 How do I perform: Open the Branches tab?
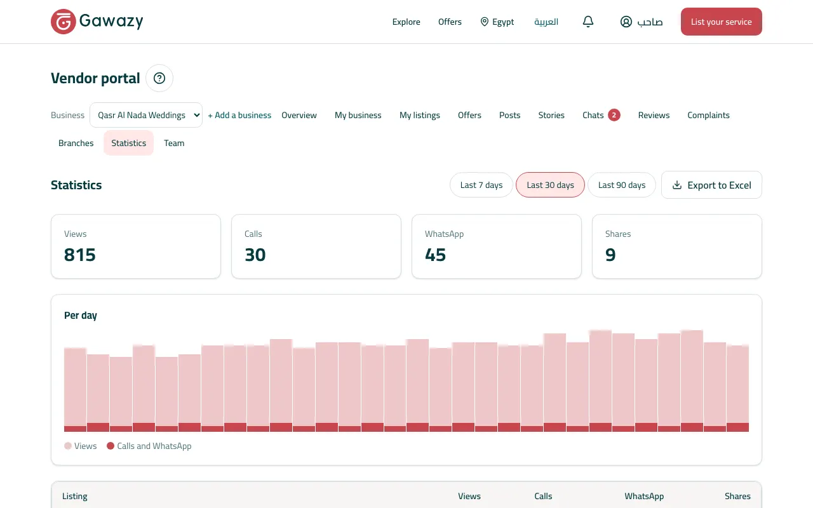tap(76, 143)
